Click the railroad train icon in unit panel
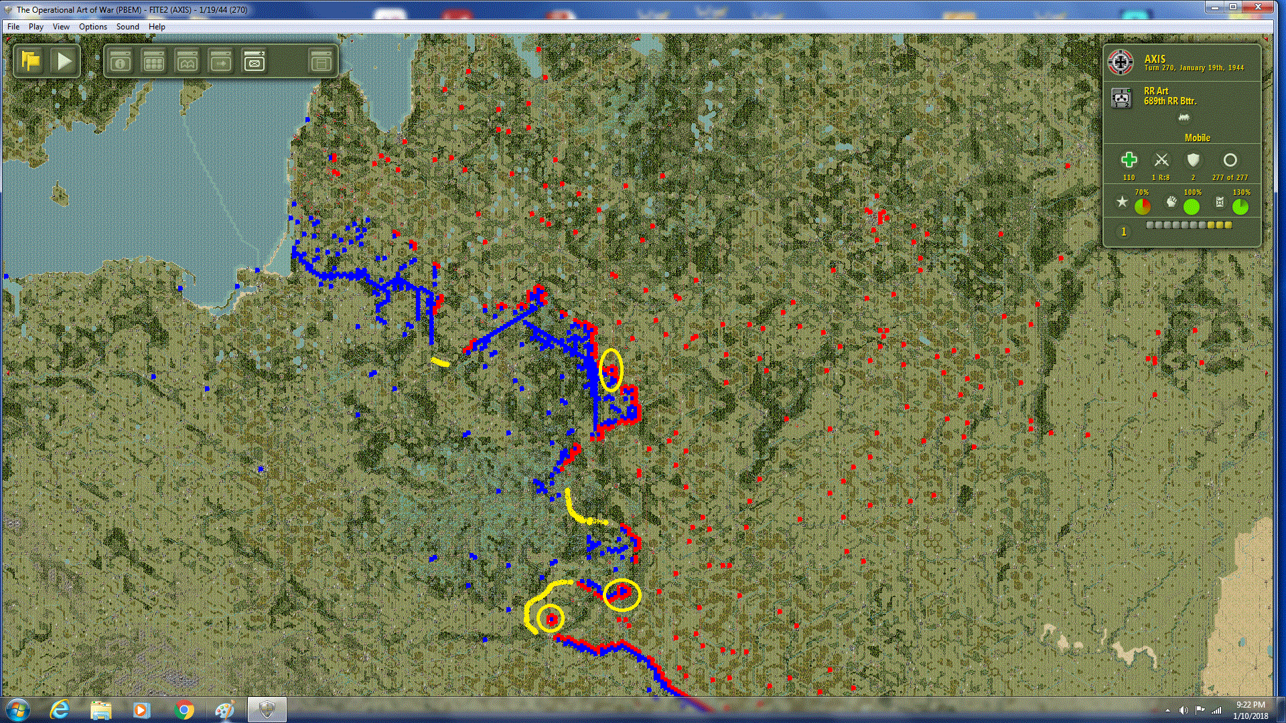 [1184, 118]
